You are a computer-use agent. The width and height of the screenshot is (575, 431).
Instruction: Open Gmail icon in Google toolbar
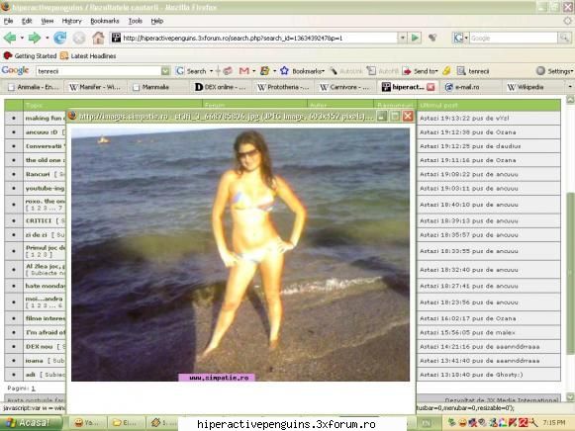(x=243, y=71)
